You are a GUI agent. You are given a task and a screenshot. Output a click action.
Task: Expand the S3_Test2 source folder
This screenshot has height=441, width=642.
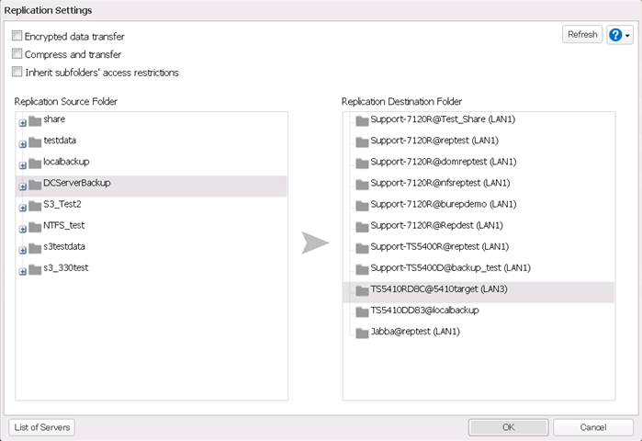click(23, 207)
